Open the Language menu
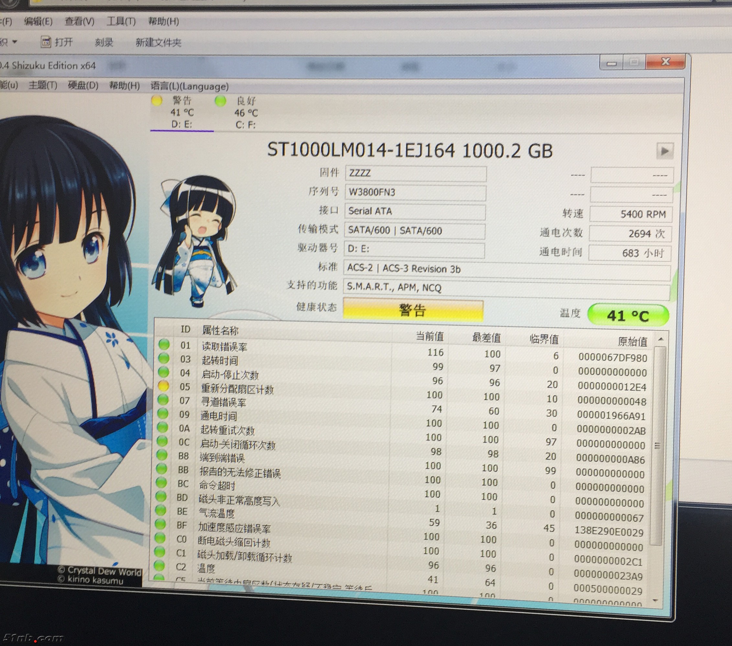The height and width of the screenshot is (646, 732). (189, 86)
